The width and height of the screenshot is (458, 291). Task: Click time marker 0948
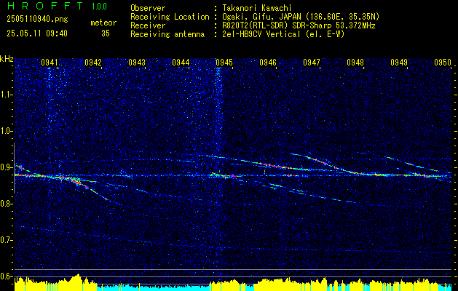pyautogui.click(x=355, y=63)
